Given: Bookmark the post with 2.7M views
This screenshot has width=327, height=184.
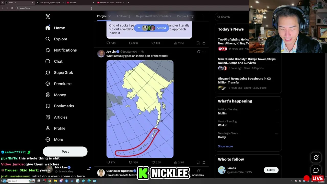Looking at the screenshot, I should (x=198, y=43).
